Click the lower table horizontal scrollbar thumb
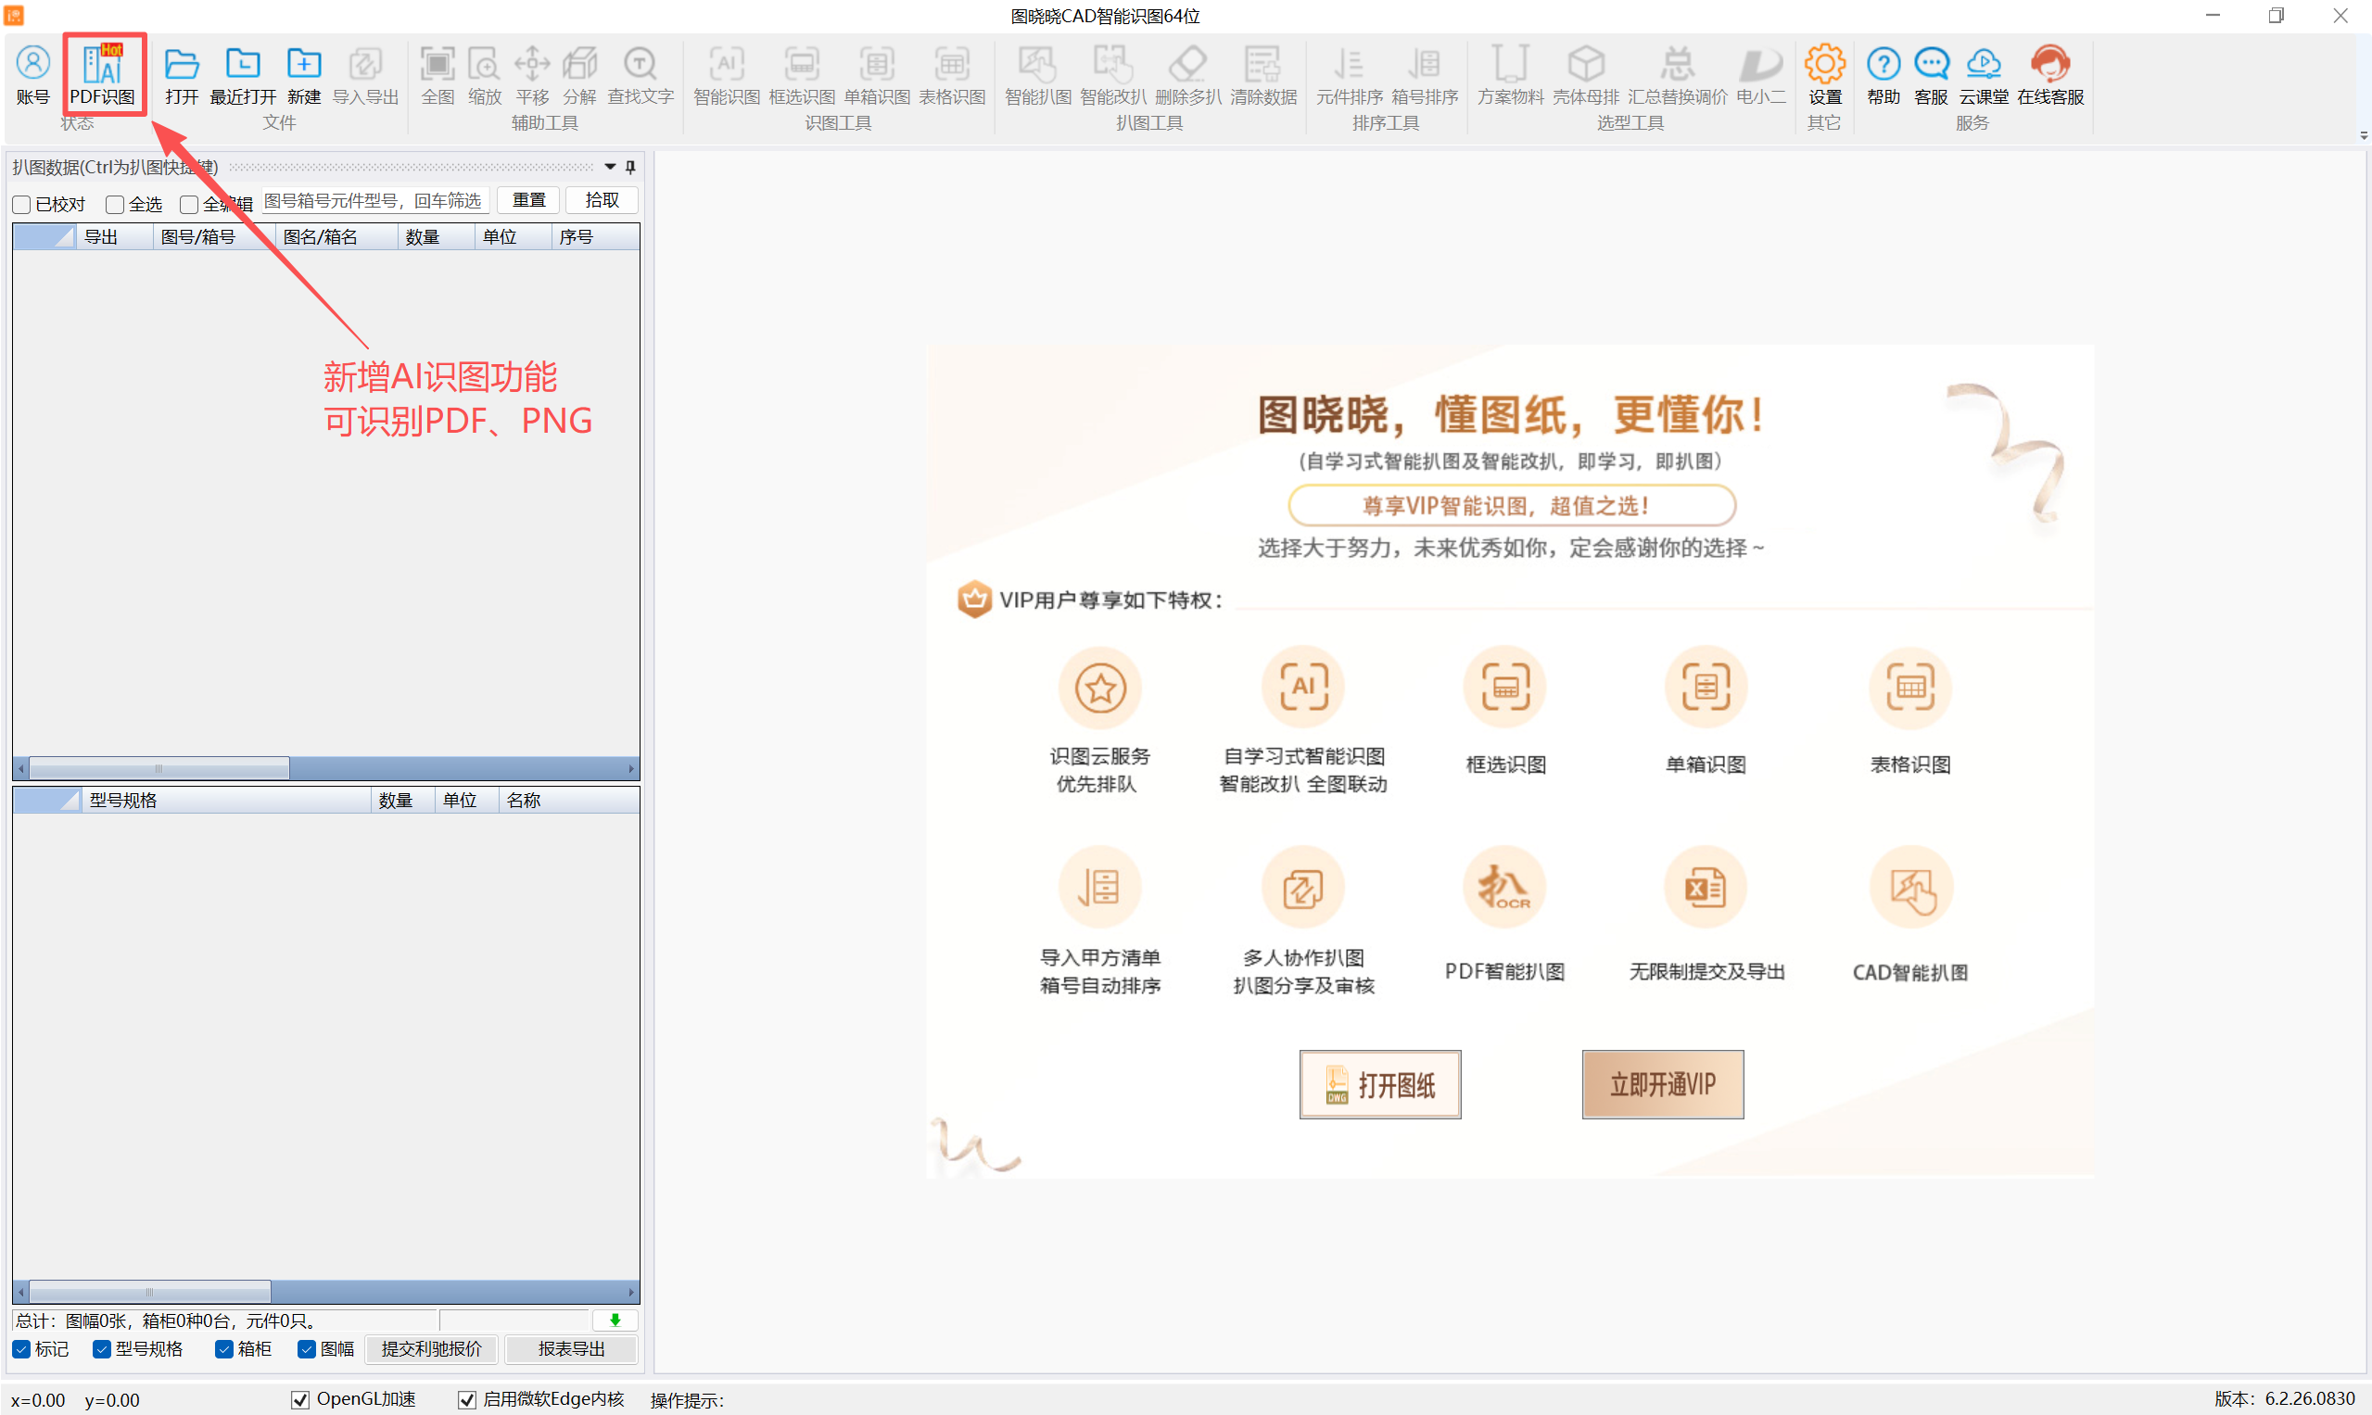 [x=150, y=1292]
